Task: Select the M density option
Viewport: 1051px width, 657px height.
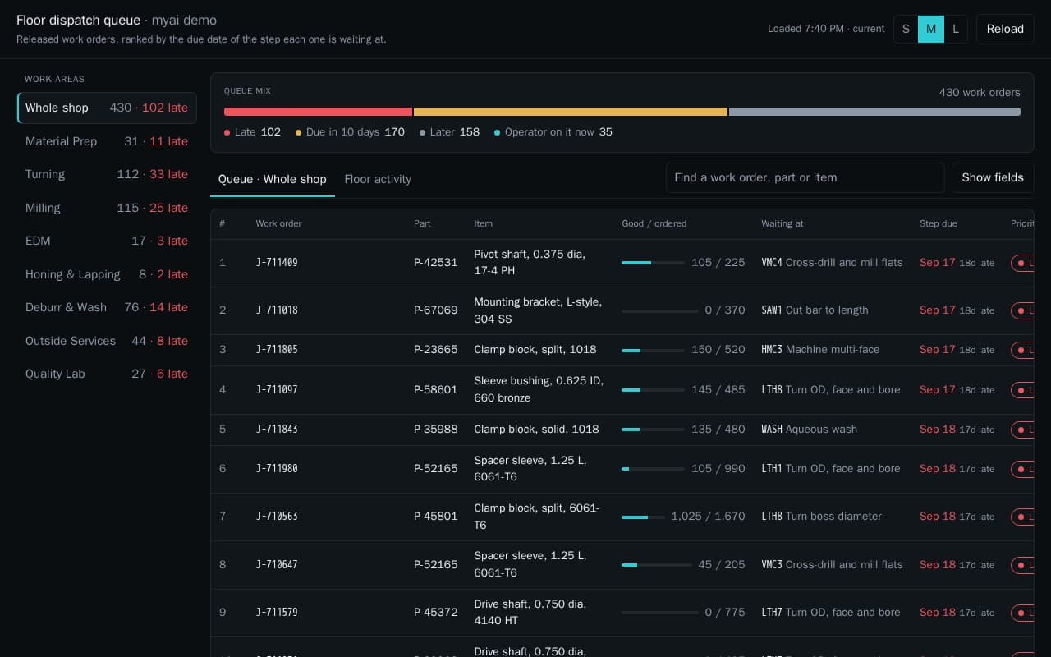Action: (931, 29)
